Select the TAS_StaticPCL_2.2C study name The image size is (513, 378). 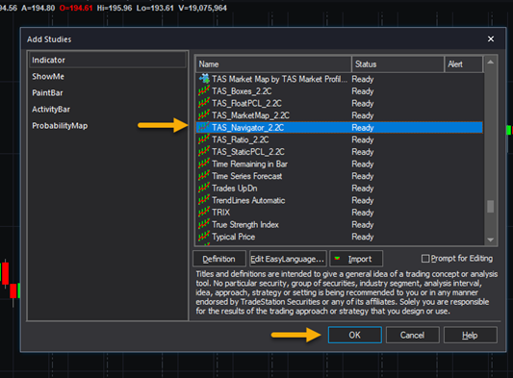[248, 152]
